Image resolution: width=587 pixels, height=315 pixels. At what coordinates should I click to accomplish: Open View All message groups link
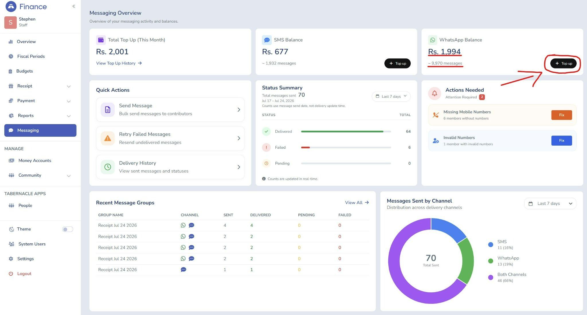pyautogui.click(x=357, y=203)
